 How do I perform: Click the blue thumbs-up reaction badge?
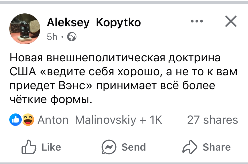(15, 120)
